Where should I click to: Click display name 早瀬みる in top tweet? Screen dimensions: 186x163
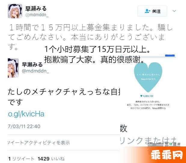point(36,8)
